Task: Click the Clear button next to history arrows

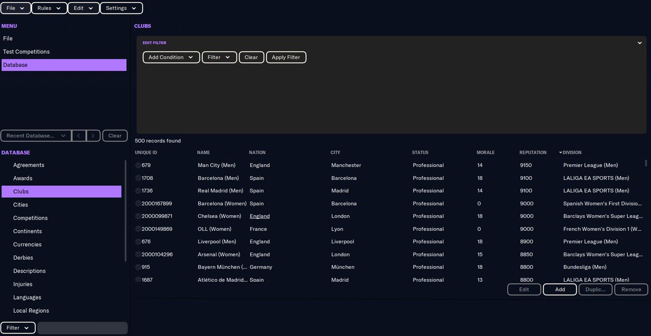Action: [x=115, y=135]
